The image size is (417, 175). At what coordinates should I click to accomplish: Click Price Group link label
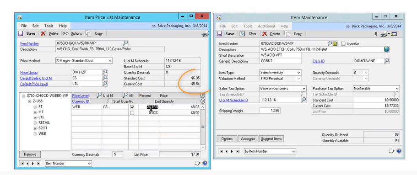coord(29,72)
